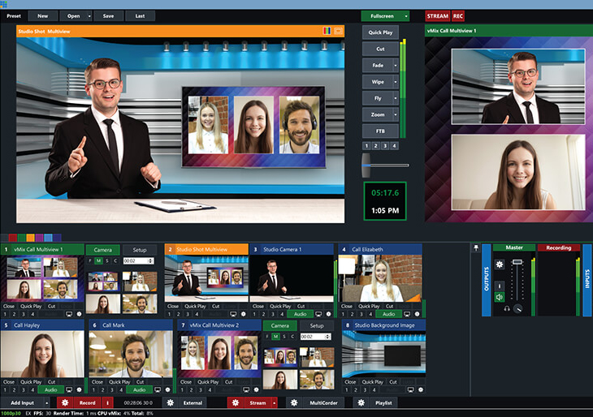Image resolution: width=593 pixels, height=417 pixels.
Task: Open gear settings of Studio Camera 1 input
Action: click(329, 314)
